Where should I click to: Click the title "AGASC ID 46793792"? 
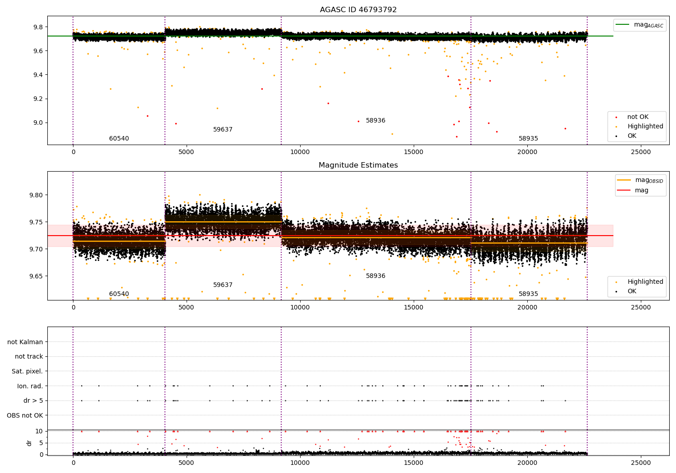358,10
